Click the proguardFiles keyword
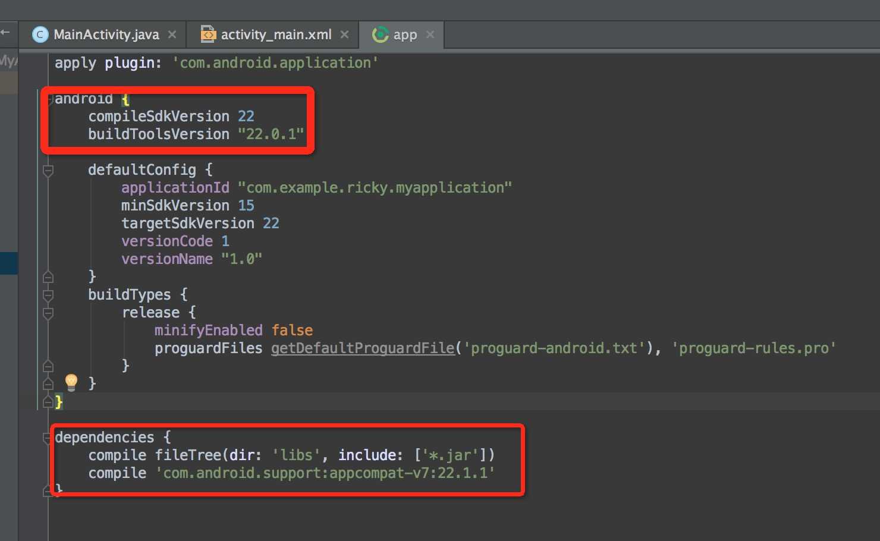 (208, 348)
